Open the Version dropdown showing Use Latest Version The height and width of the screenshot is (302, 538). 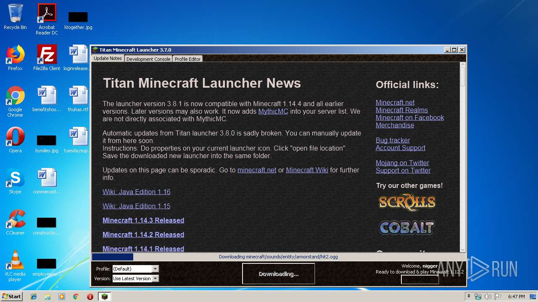pyautogui.click(x=135, y=279)
